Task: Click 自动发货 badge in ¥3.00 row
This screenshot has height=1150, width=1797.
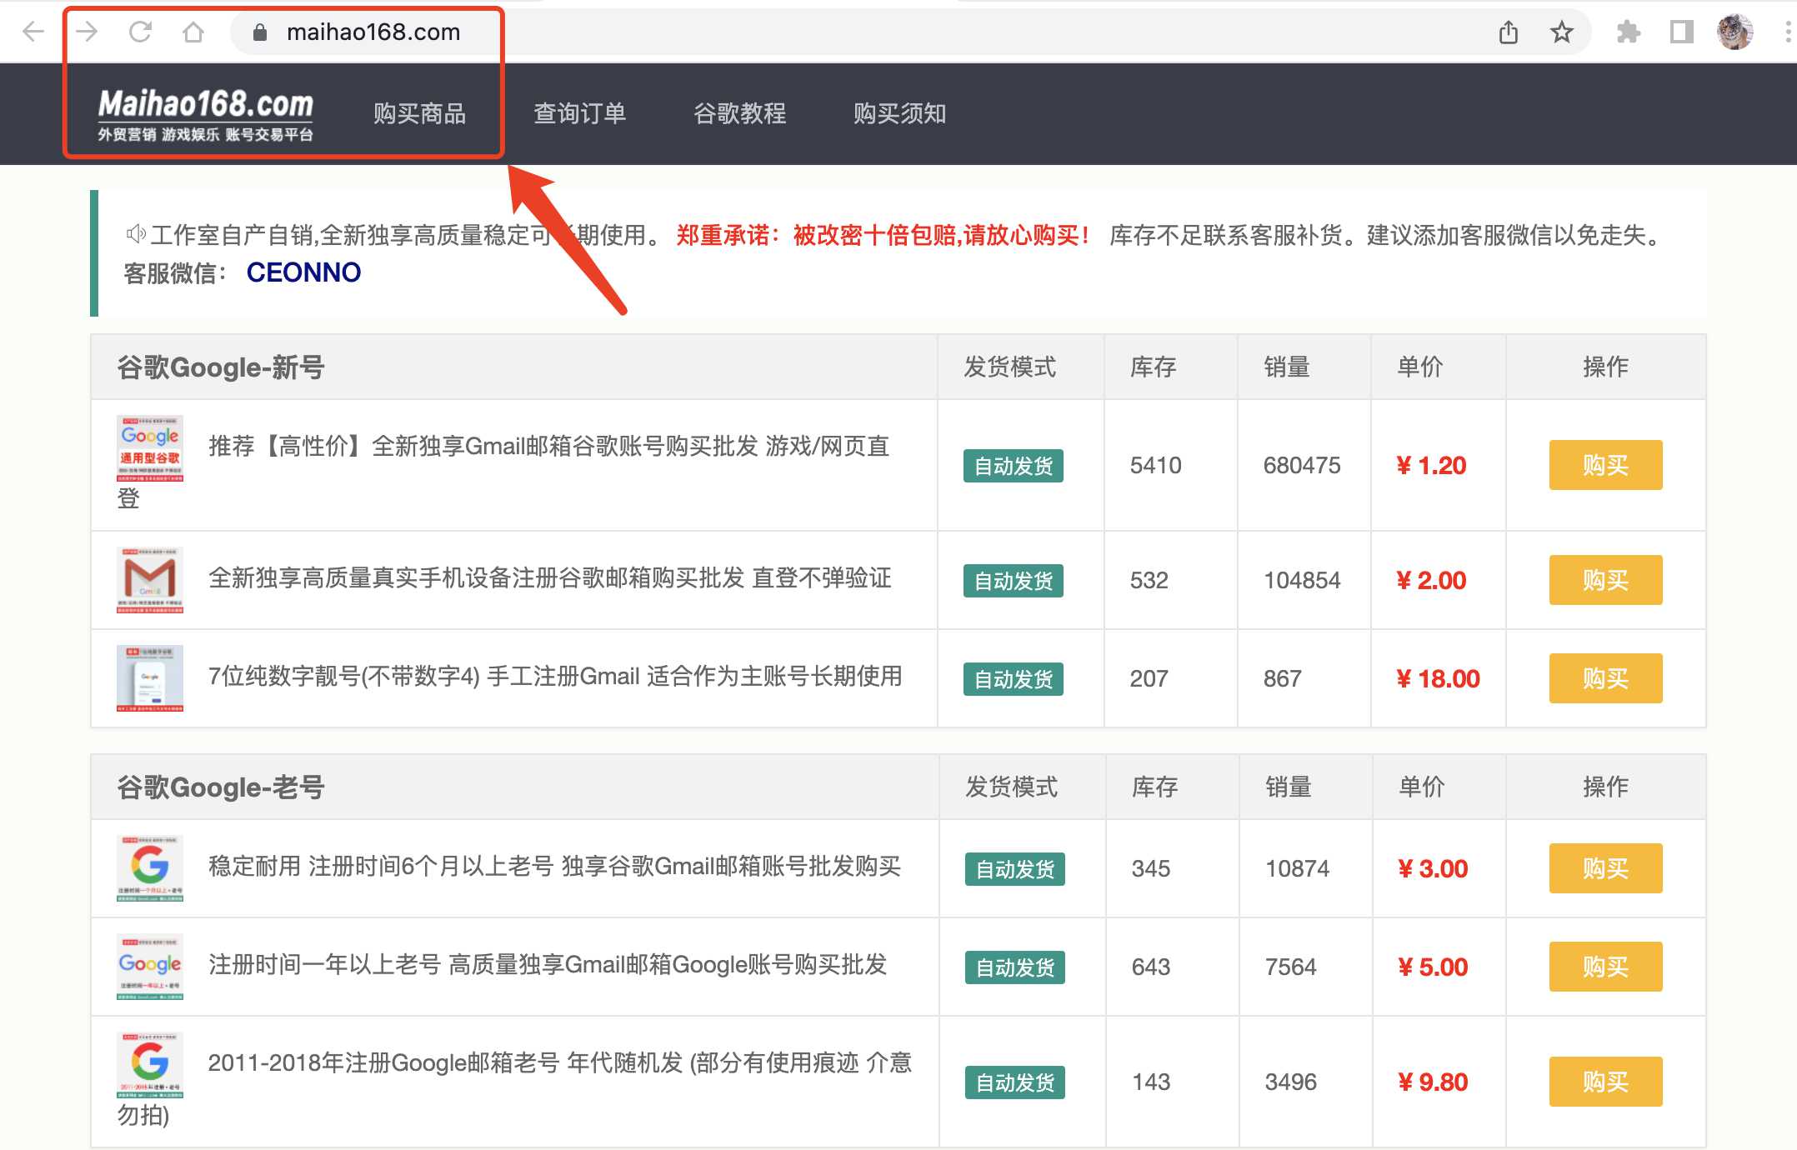Action: 1015,869
